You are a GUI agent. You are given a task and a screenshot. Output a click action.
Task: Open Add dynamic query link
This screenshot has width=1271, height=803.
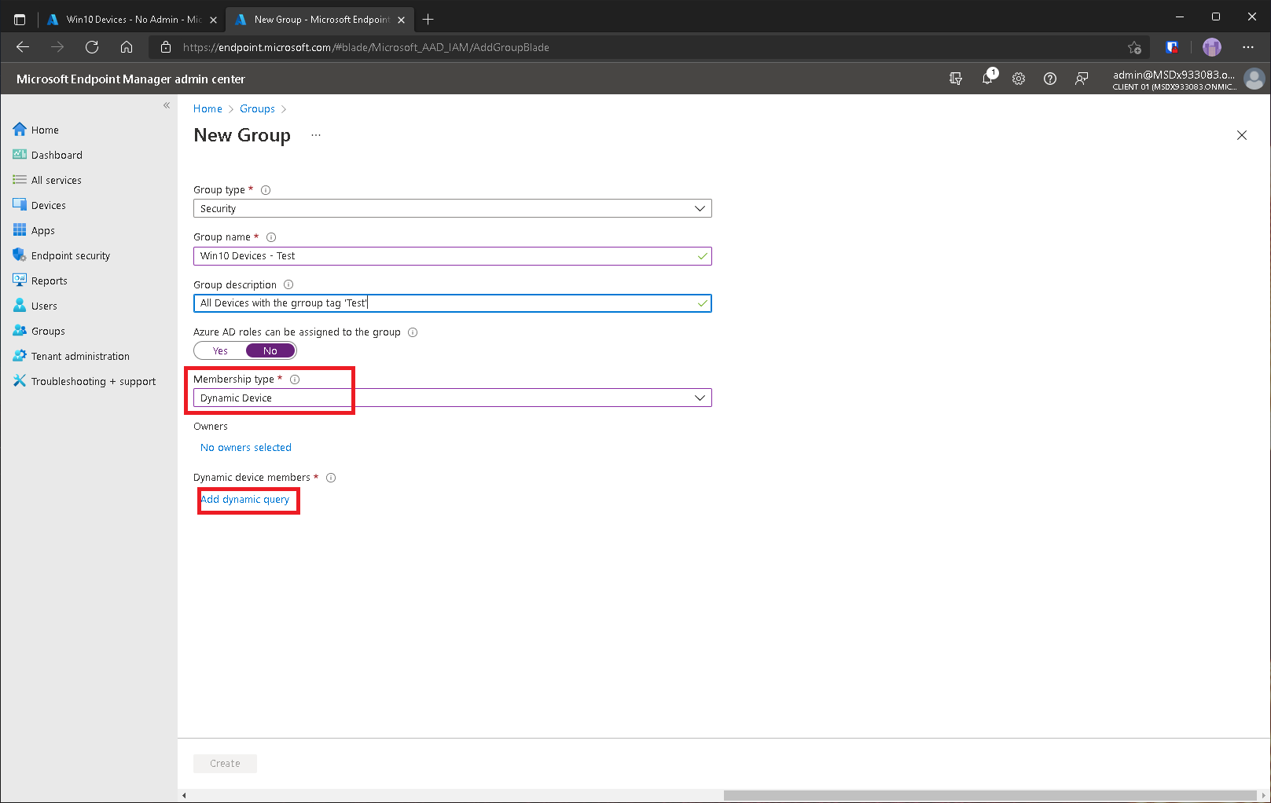(x=245, y=499)
